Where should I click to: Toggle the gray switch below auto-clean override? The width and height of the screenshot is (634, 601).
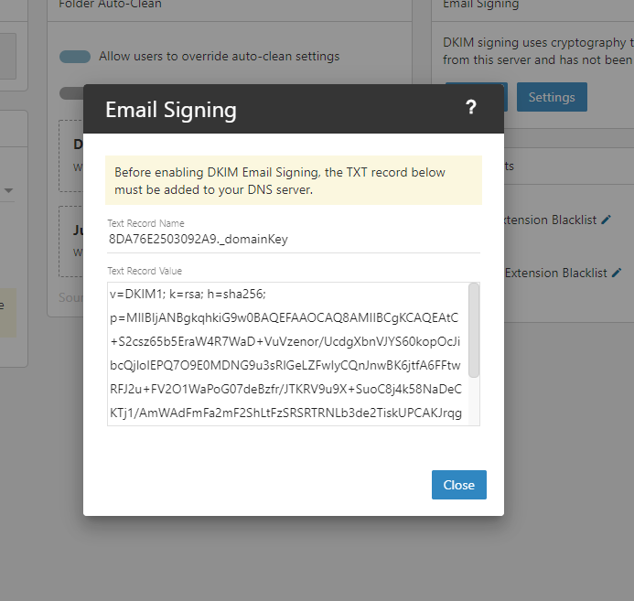pyautogui.click(x=71, y=92)
